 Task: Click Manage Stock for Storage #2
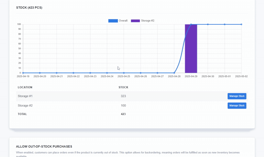coord(237,106)
